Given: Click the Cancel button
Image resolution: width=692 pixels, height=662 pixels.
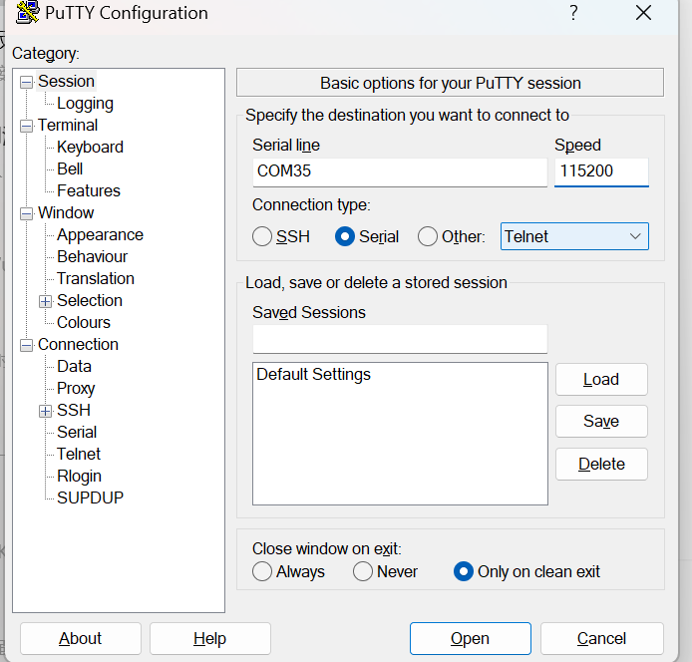Looking at the screenshot, I should pyautogui.click(x=602, y=639).
